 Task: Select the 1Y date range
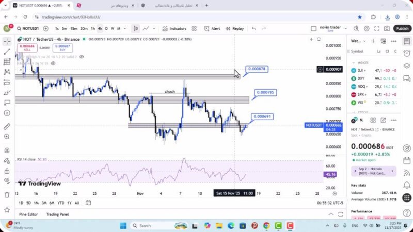point(69,203)
